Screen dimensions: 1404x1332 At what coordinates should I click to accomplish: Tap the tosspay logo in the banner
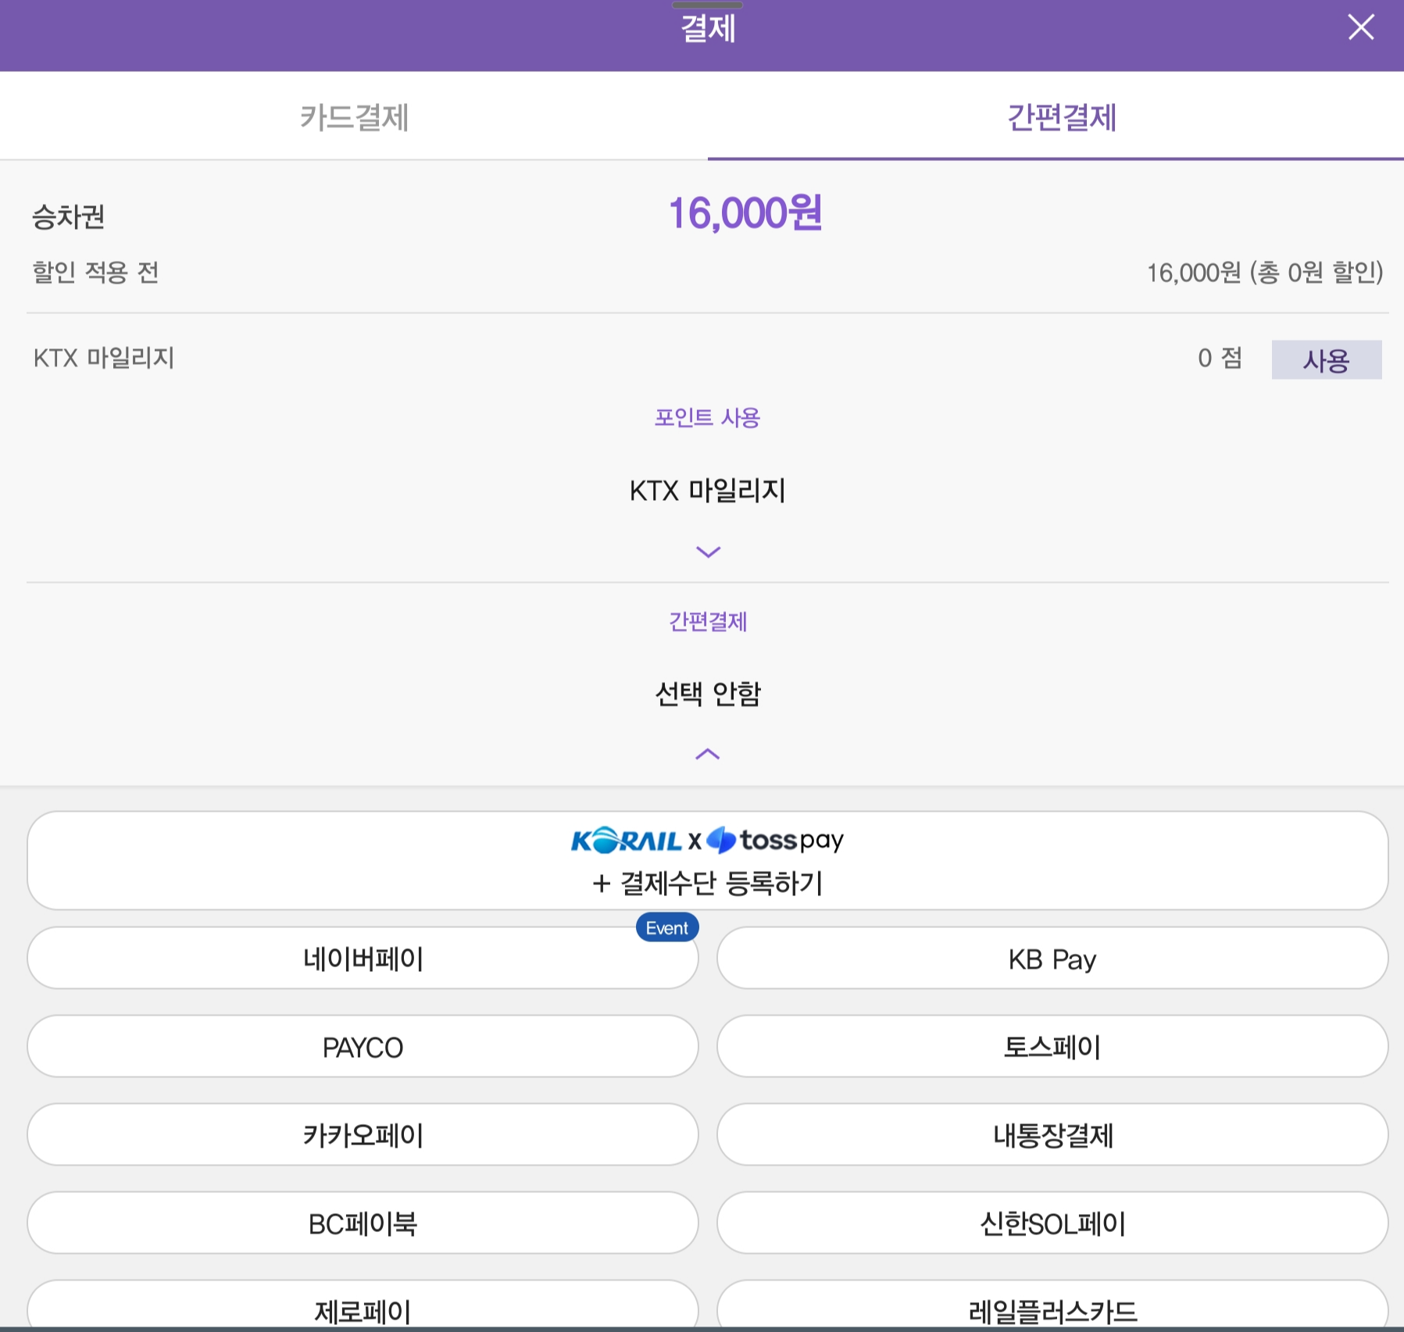tap(775, 841)
